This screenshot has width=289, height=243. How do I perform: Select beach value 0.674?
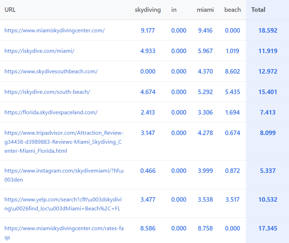[232, 133]
